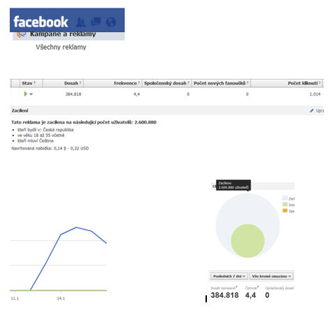Click targeted users count 2.600.880 sentence
The width and height of the screenshot is (333, 310).
[x=84, y=122]
